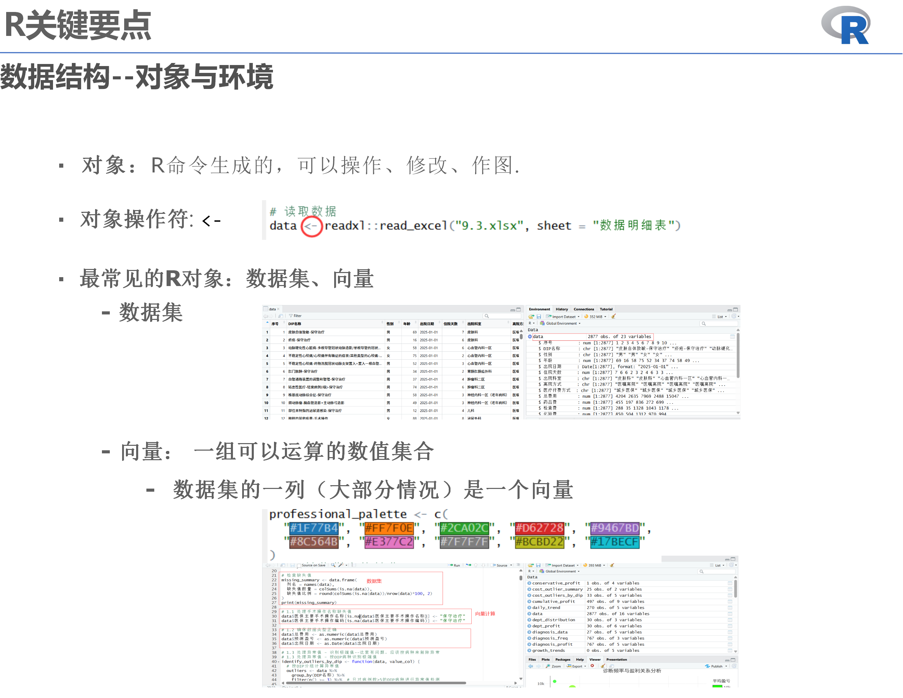
Task: Open grid view icon for dept_profit row
Action: click(x=730, y=626)
